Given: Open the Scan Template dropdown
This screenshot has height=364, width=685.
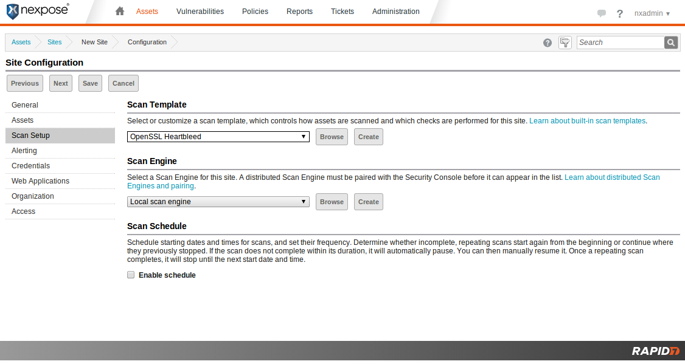Looking at the screenshot, I should pyautogui.click(x=218, y=137).
